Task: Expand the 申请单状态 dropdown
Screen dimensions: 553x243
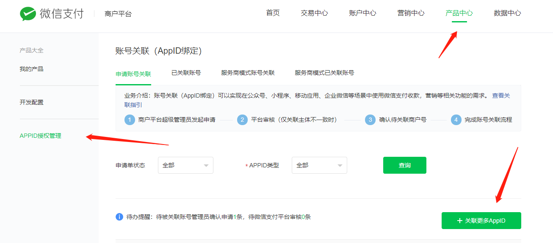Action: 185,165
